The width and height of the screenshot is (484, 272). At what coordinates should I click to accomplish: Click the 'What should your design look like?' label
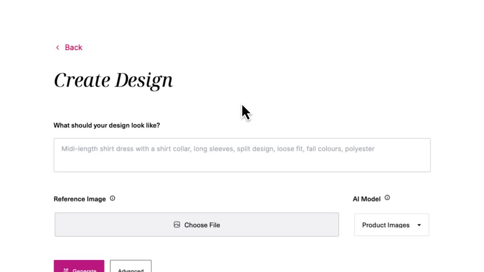point(107,125)
